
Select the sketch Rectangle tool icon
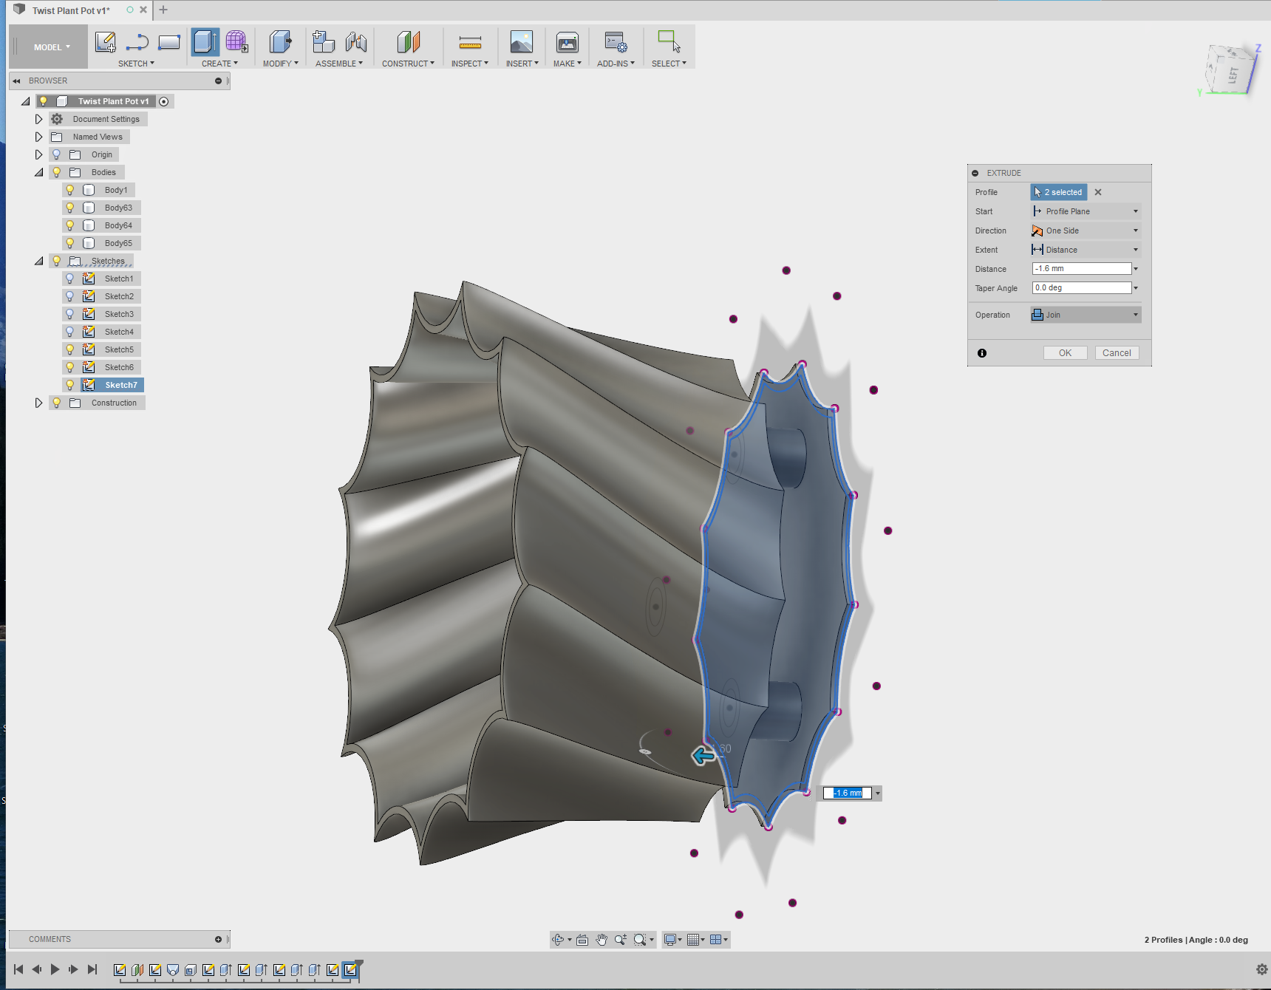coord(169,42)
